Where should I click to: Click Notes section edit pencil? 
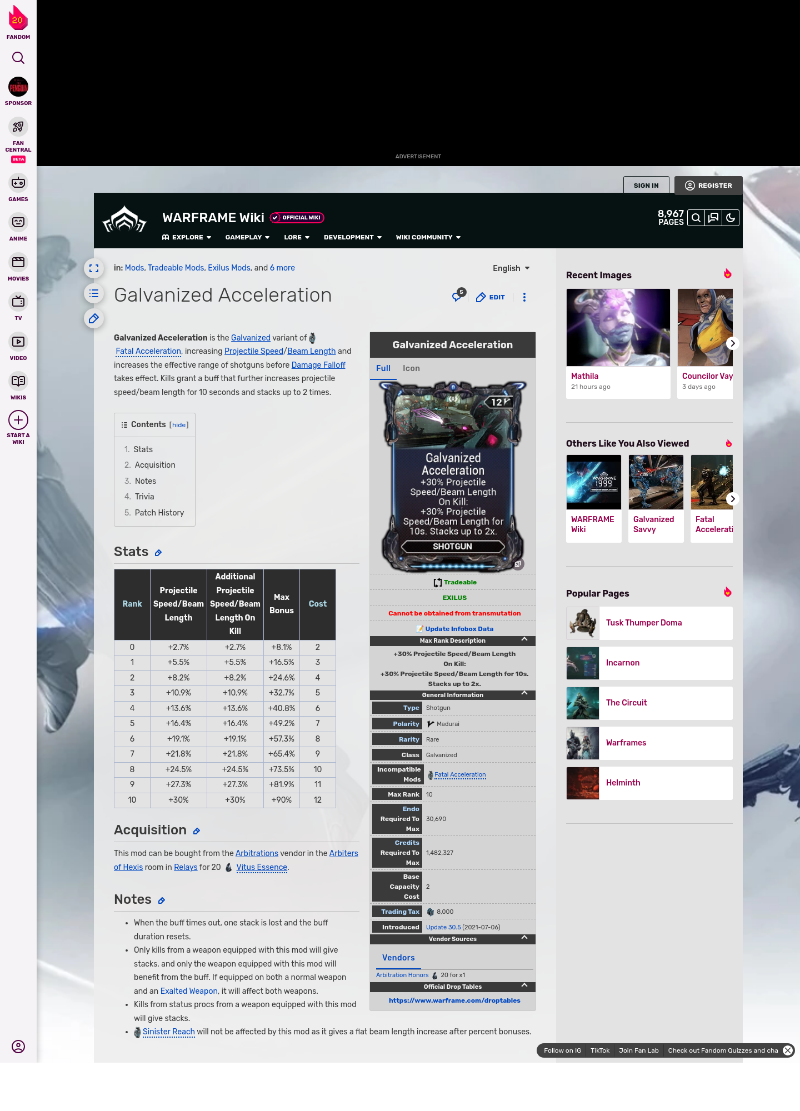pos(162,900)
